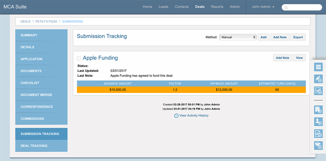Tick the Apple Funding checkbox
Image resolution: width=326 pixels, height=161 pixels.
point(79,58)
